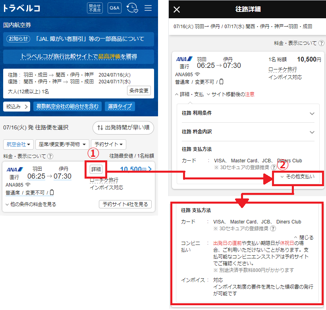Click the 条件変更 button
Screen dimensions: 326x310
pos(139,90)
